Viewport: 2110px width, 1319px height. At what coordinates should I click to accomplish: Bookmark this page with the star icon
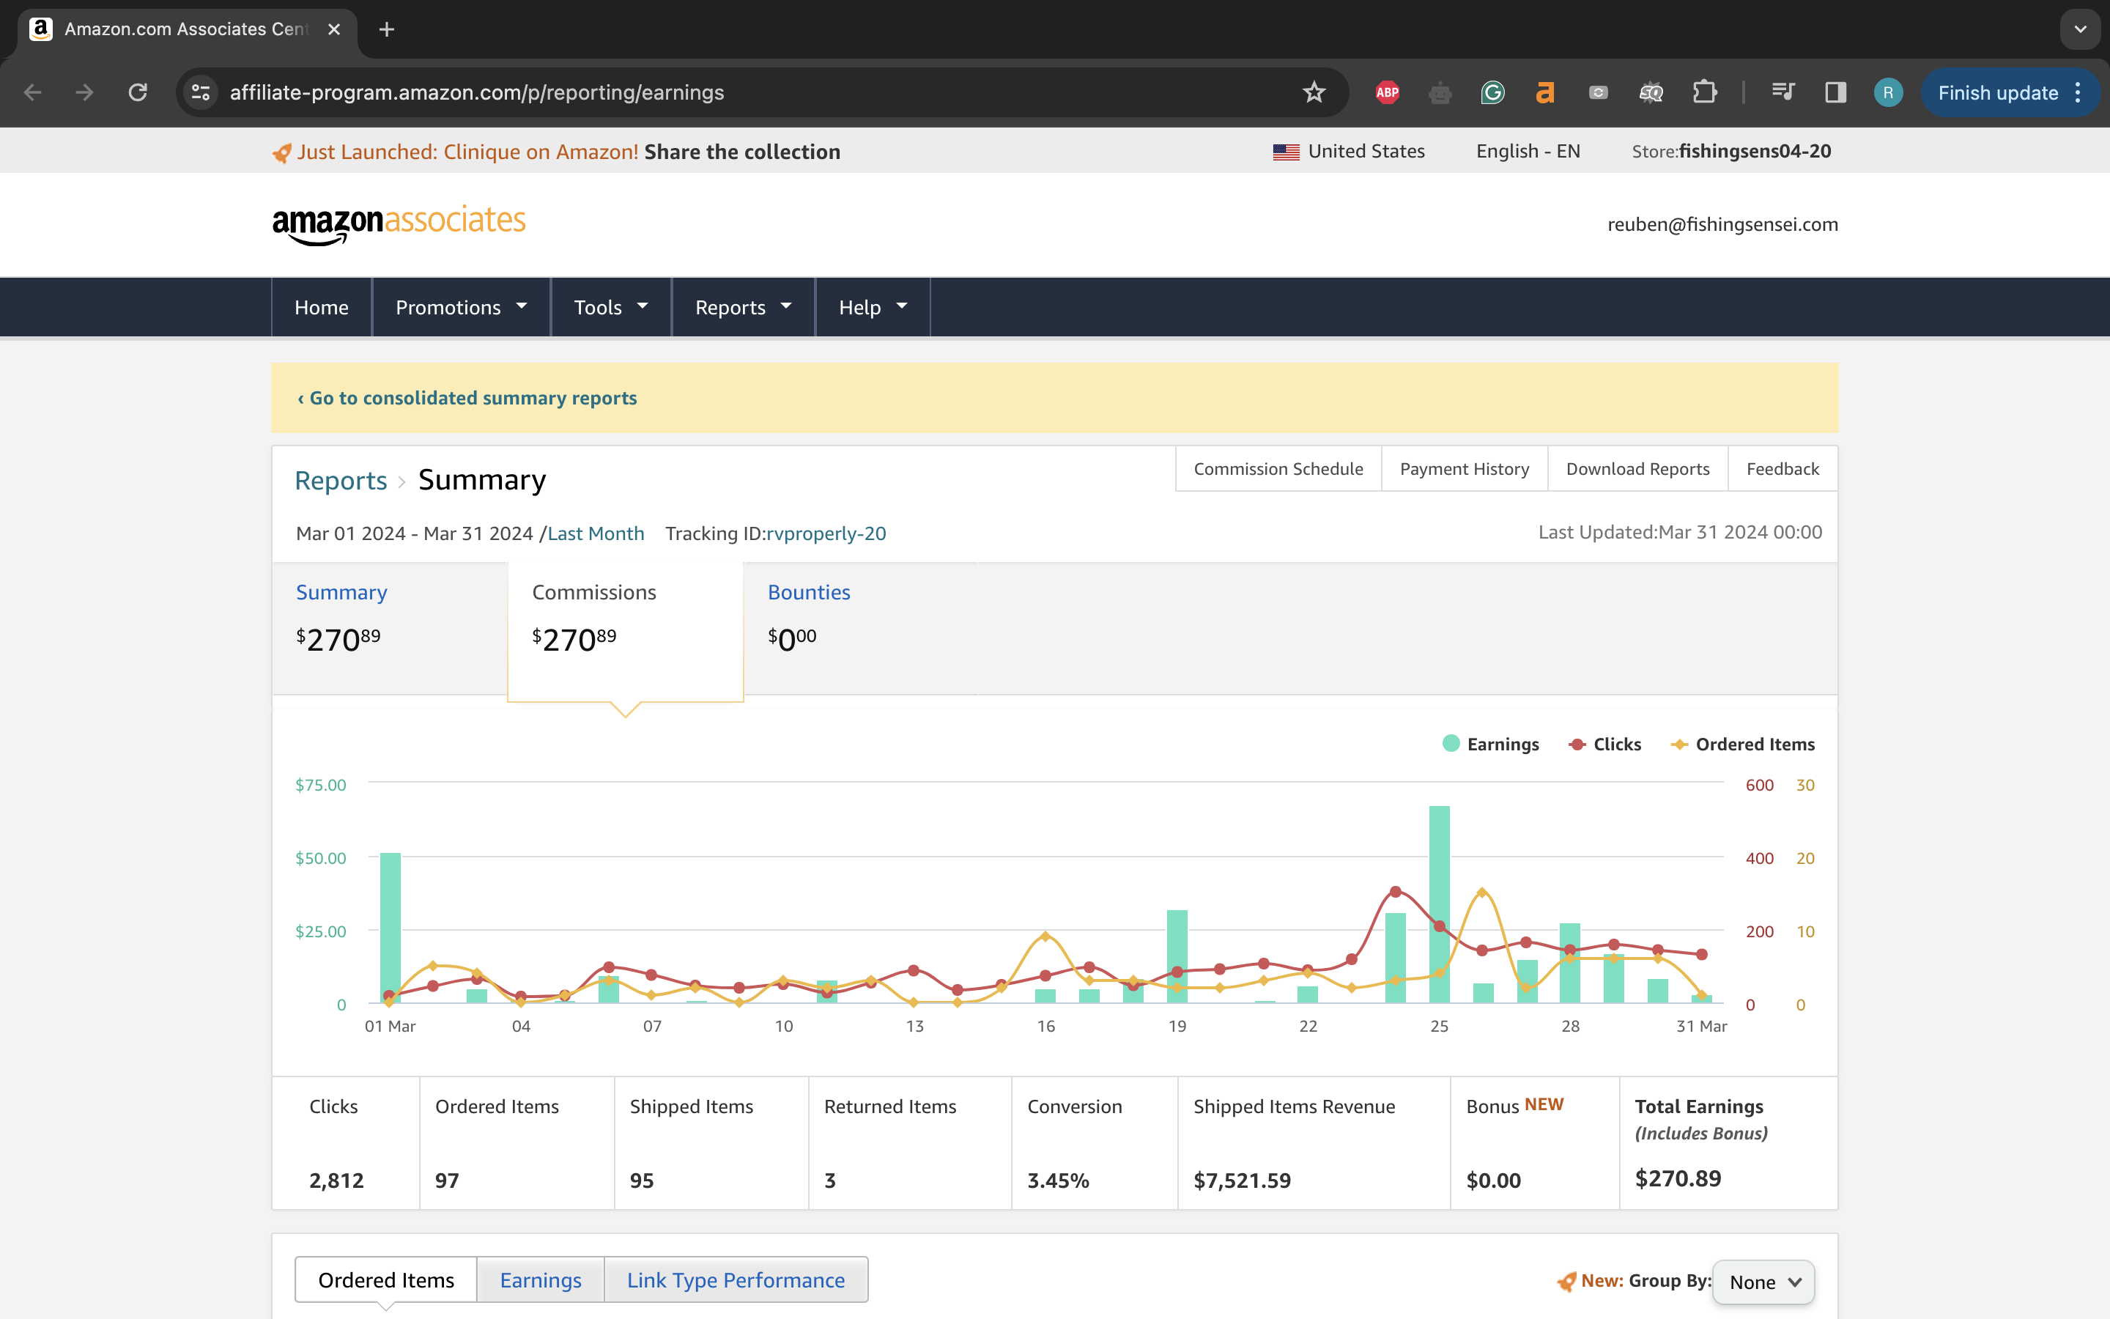pos(1314,92)
